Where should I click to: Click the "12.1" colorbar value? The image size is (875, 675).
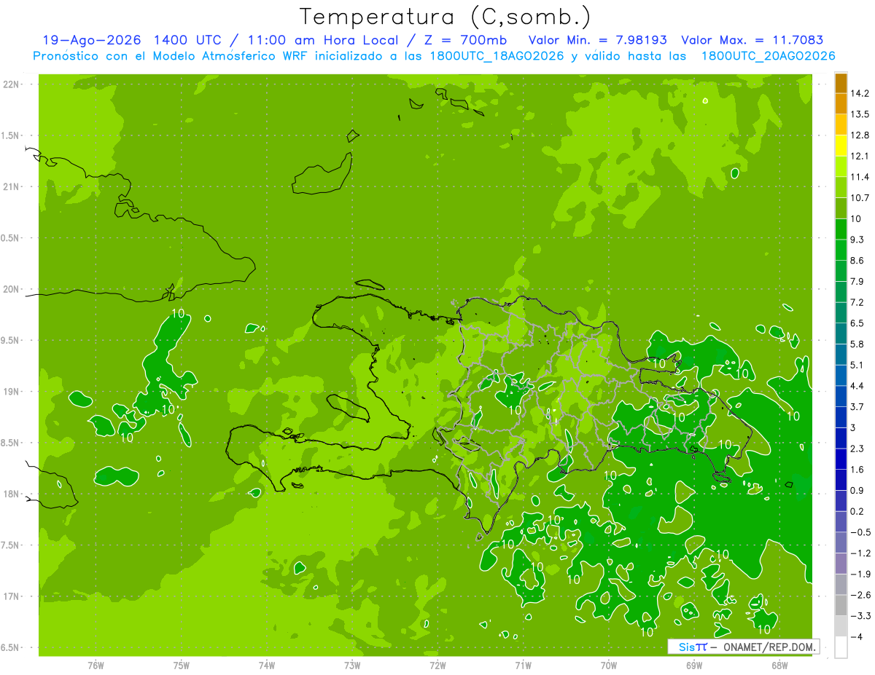(x=860, y=156)
